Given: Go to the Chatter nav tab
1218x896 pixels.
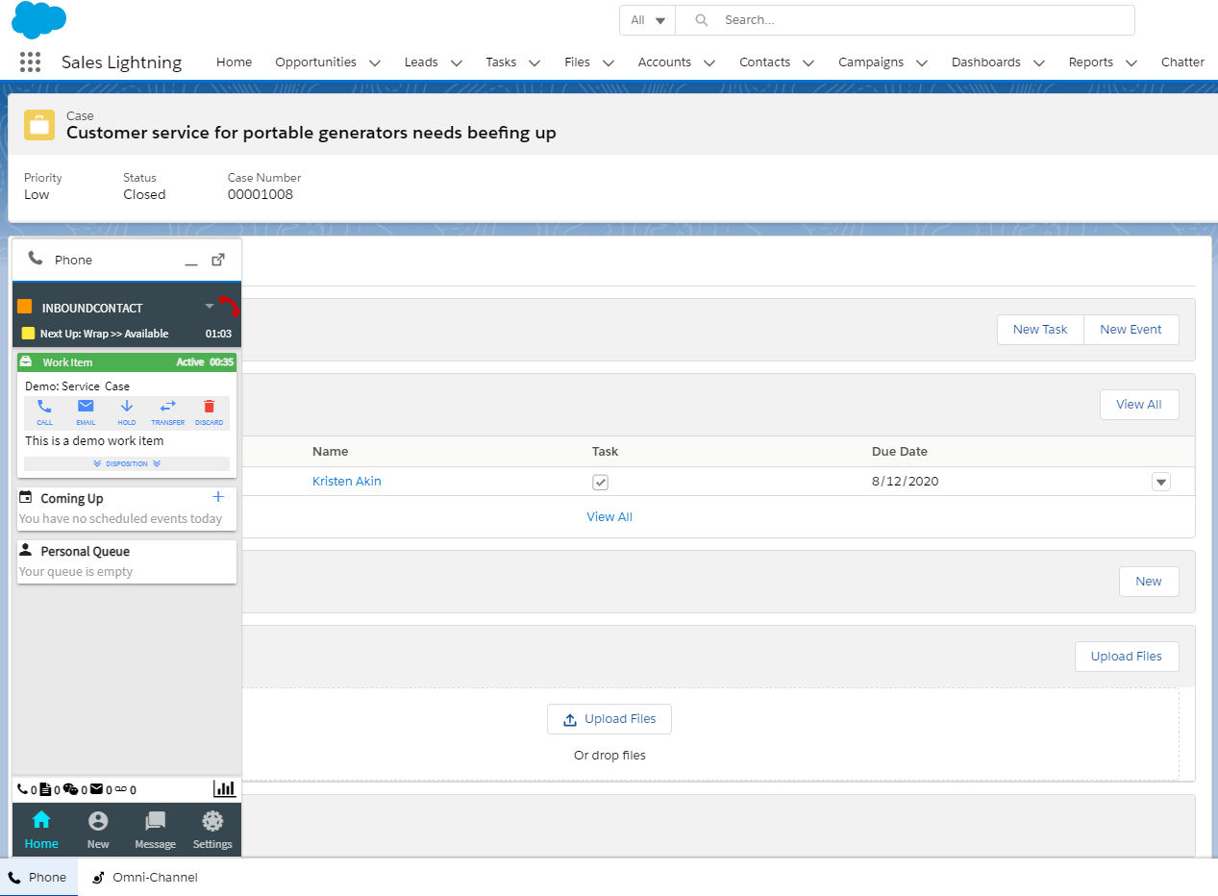Looking at the screenshot, I should pos(1182,62).
